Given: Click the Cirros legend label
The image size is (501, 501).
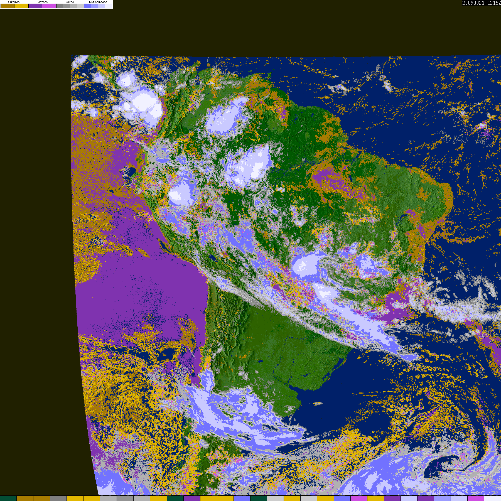Looking at the screenshot, I should pos(70,2).
